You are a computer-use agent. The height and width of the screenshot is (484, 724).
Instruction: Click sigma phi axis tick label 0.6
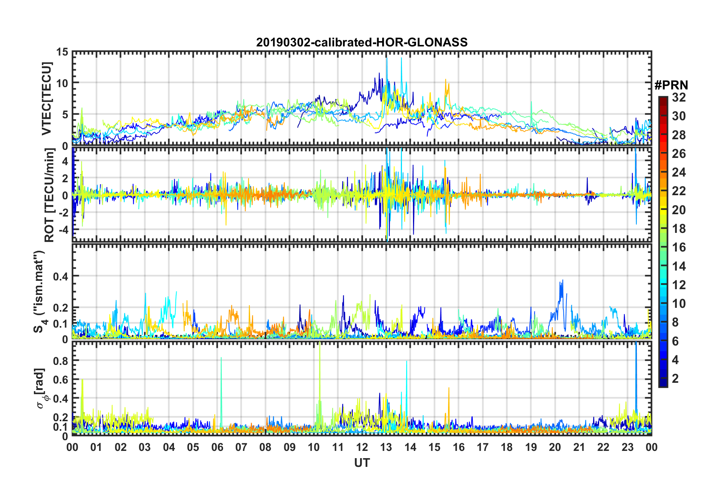click(60, 380)
